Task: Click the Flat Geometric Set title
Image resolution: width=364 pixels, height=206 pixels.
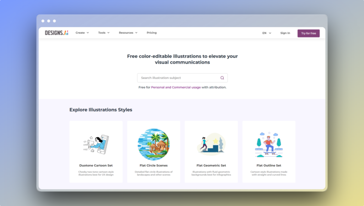Action: click(x=211, y=165)
